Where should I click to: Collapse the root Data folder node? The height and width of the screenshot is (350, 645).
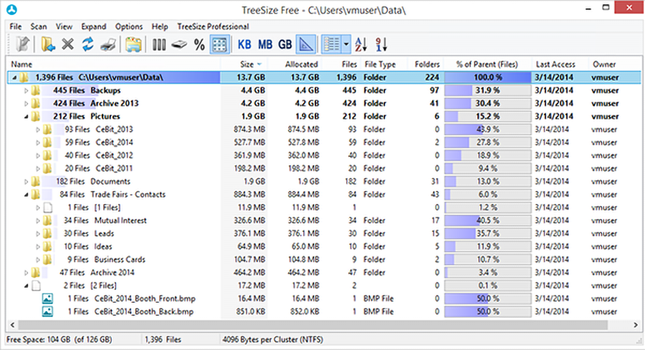[14, 77]
